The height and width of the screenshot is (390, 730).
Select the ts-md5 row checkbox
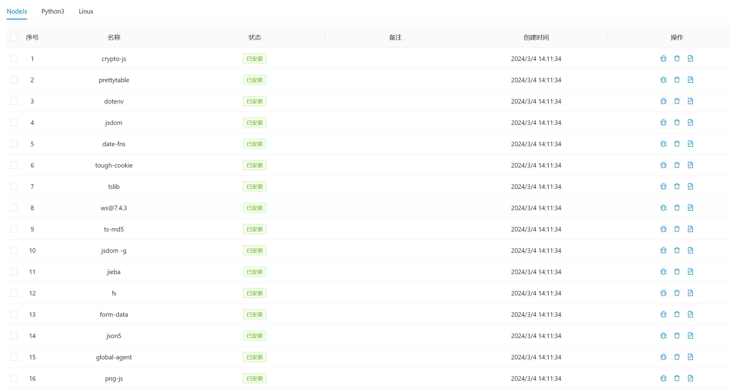[x=14, y=229]
